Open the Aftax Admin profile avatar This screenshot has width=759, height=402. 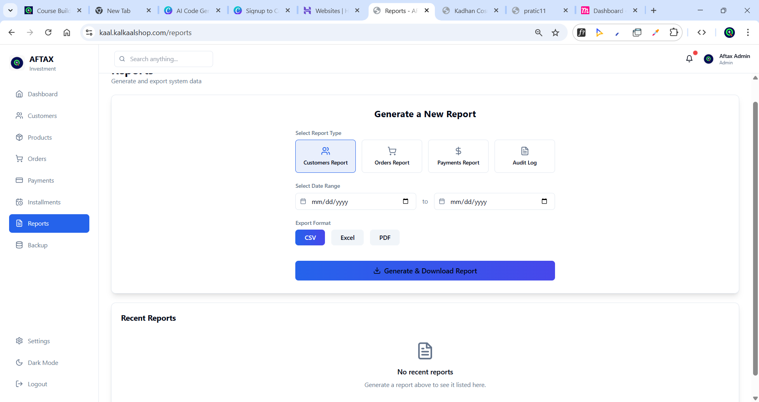[x=709, y=59]
